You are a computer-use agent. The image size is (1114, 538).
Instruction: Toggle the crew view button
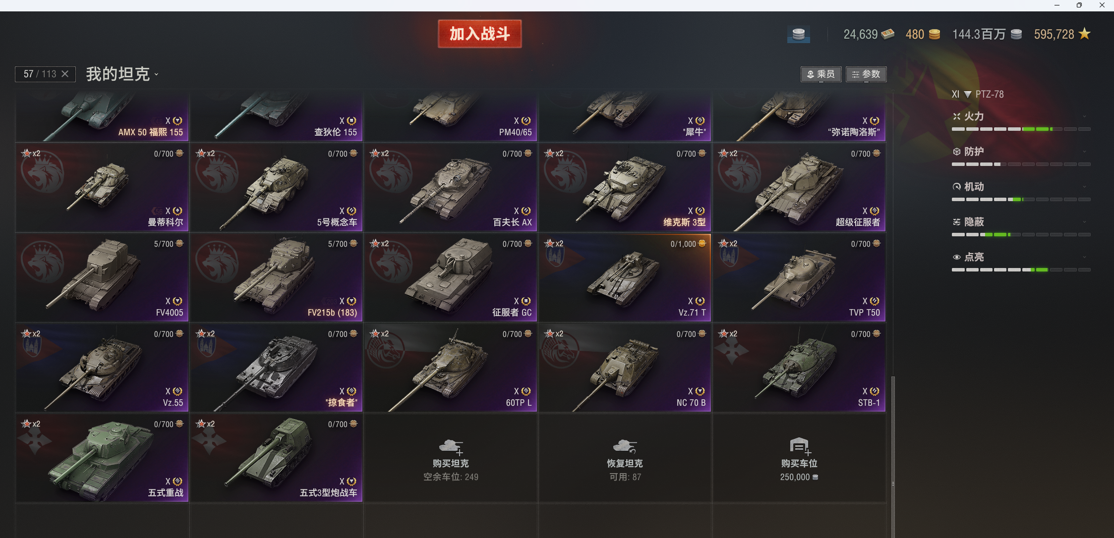821,74
